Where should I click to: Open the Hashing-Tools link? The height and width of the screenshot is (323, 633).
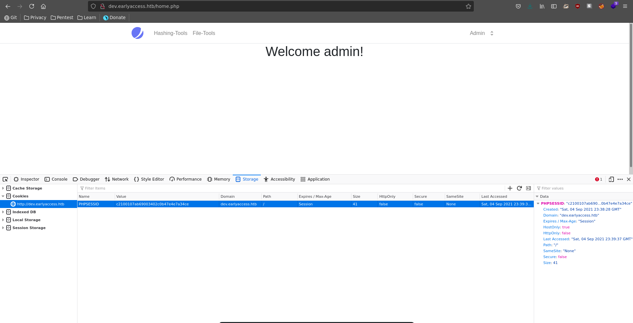(x=170, y=33)
